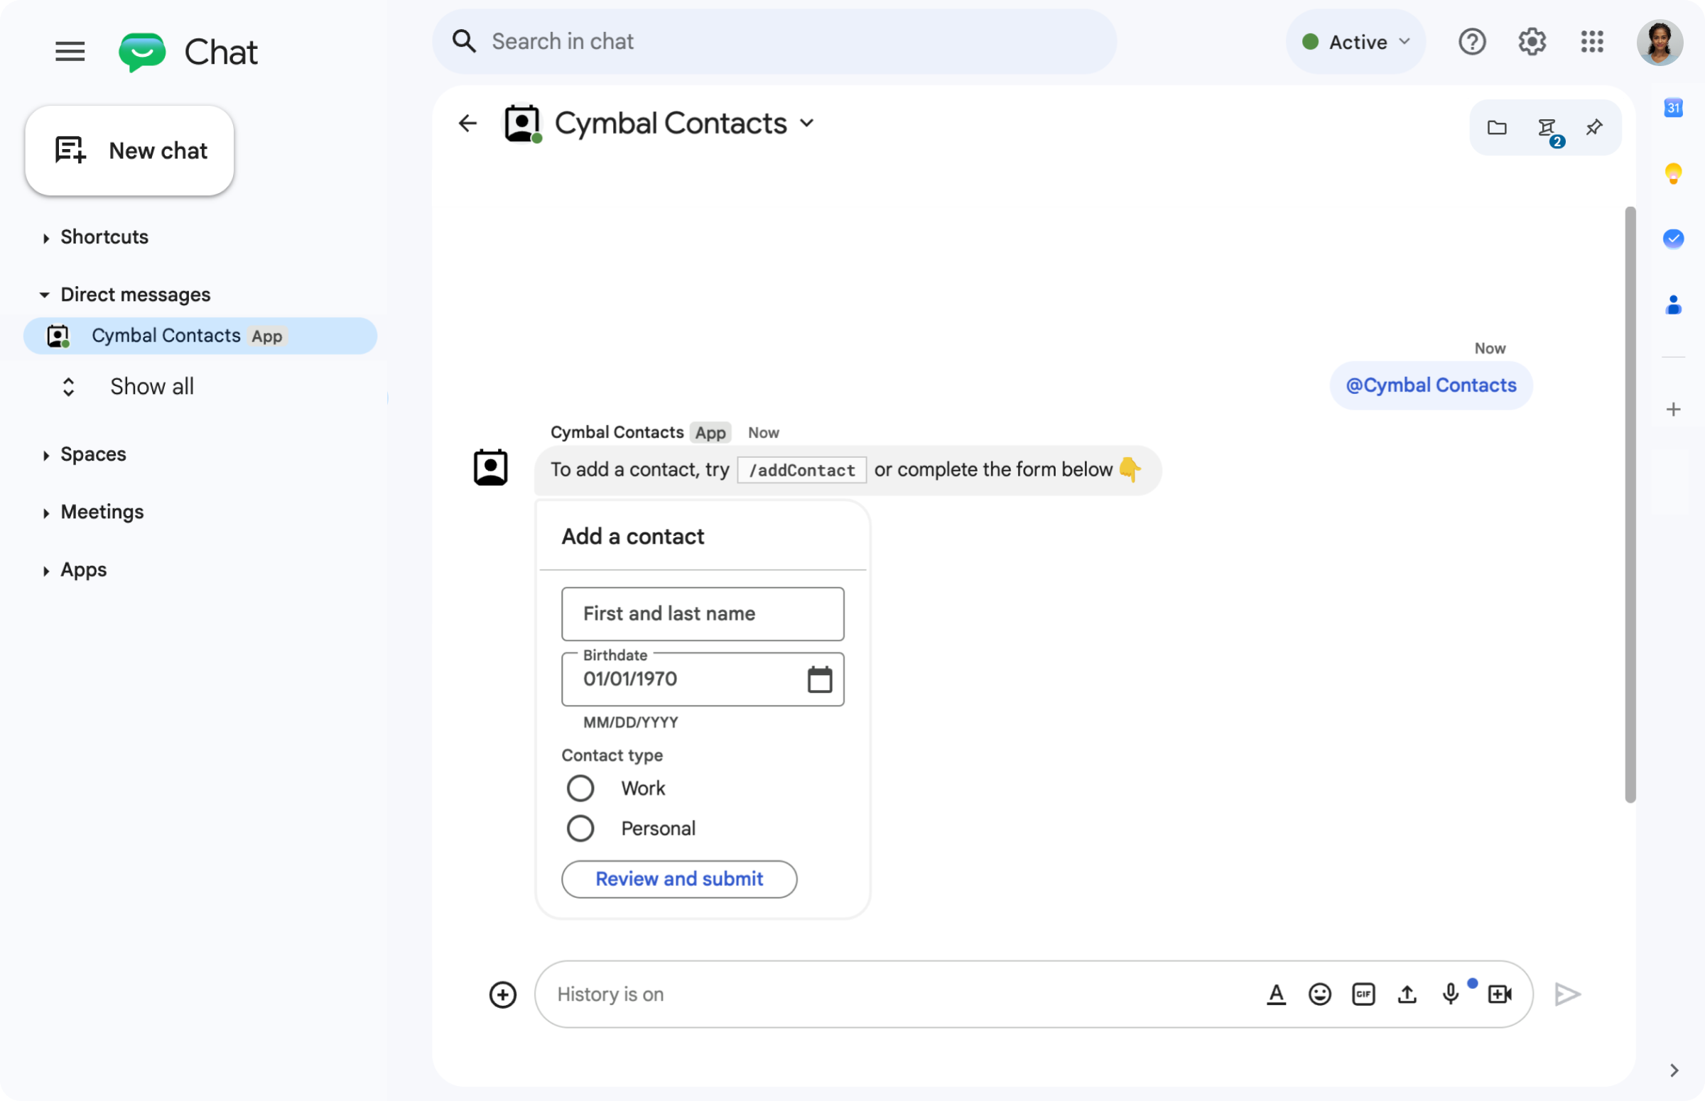Open the main menu hamburger icon

(x=70, y=52)
